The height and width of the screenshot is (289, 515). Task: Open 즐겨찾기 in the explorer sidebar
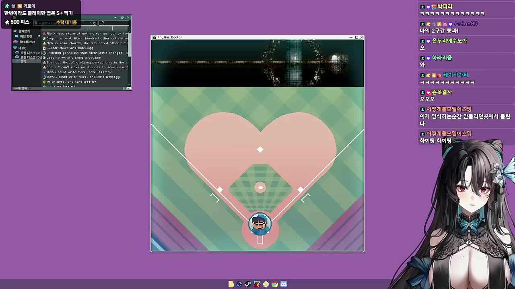(22, 31)
